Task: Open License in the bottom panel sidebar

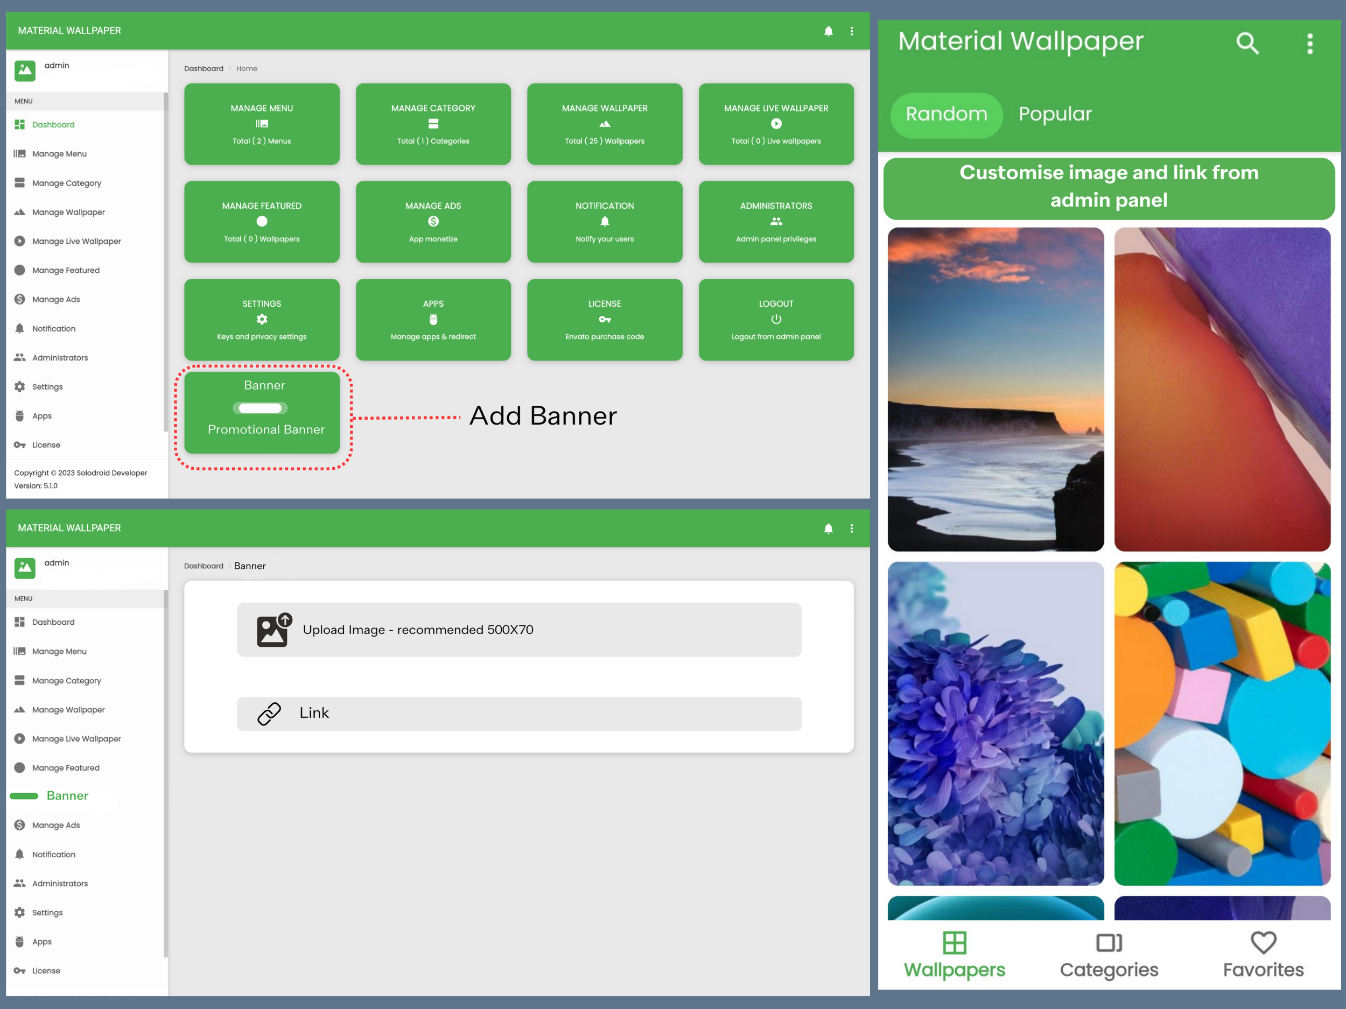Action: click(x=85, y=971)
